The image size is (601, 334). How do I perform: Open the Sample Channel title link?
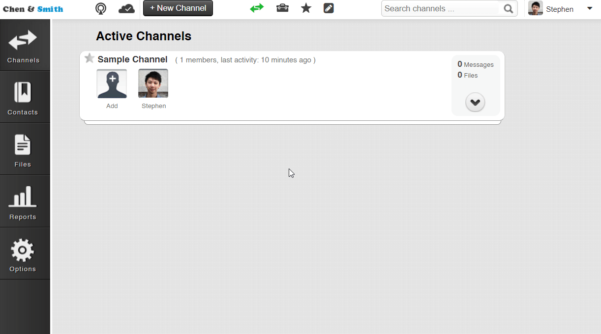[132, 59]
